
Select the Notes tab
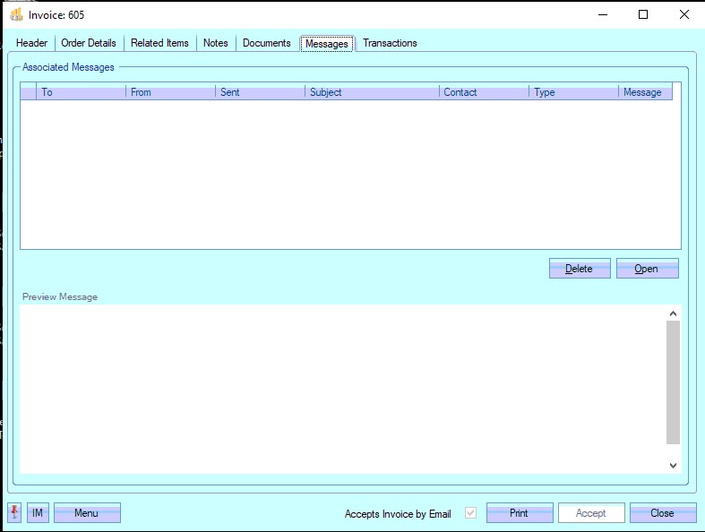point(216,43)
